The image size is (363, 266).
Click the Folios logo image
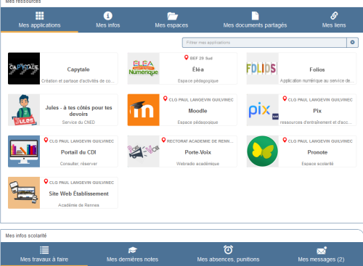point(262,68)
